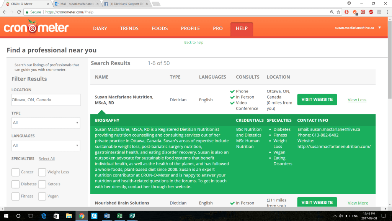Click Chrome user profile icon

click(349, 3)
